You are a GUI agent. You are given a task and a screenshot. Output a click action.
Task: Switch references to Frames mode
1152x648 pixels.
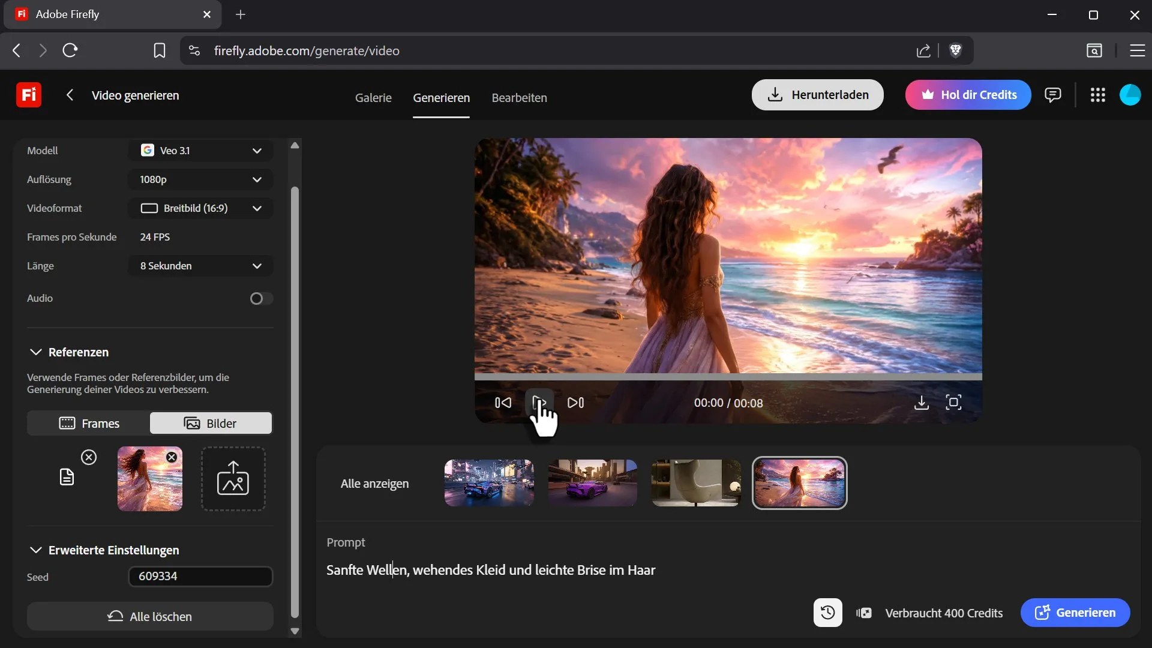point(89,423)
